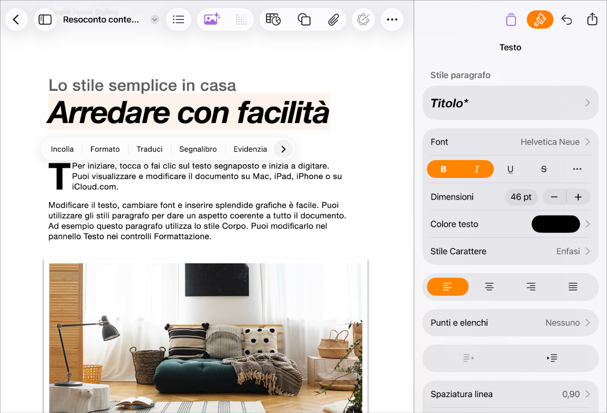Select justified text alignment
Screen dimensions: 607x413
pyautogui.click(x=573, y=287)
